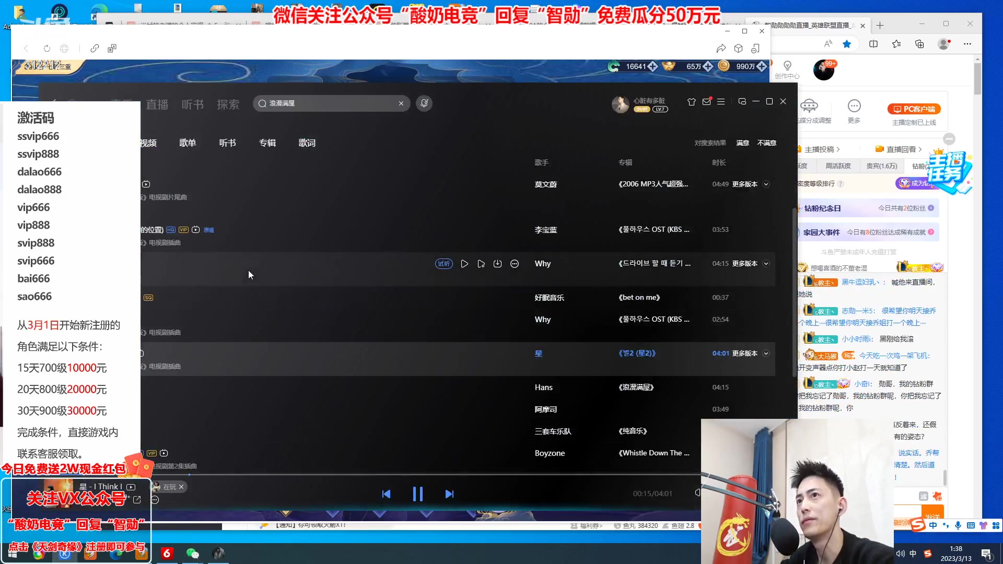
Task: Pause the current playback
Action: [x=418, y=494]
